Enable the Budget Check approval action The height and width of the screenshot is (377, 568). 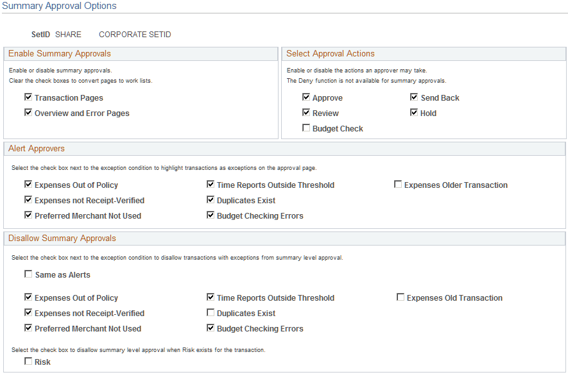click(307, 127)
